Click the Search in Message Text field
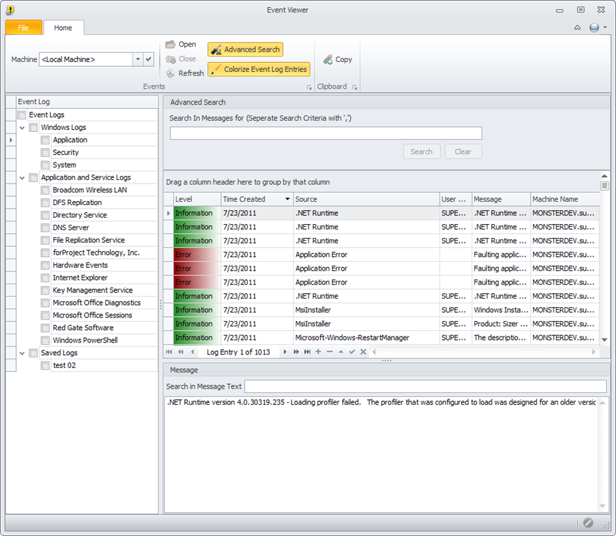Image resolution: width=616 pixels, height=536 pixels. (425, 386)
